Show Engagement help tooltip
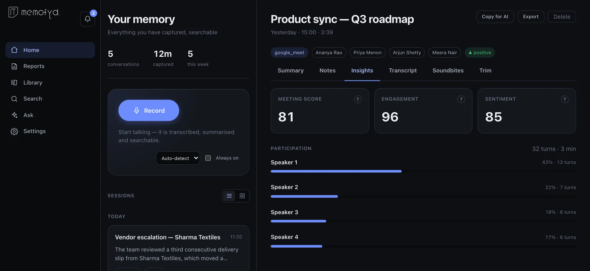The image size is (590, 271). pyautogui.click(x=461, y=99)
